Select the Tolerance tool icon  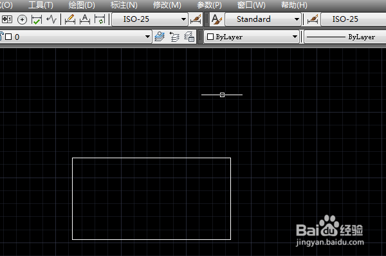[x=7, y=19]
